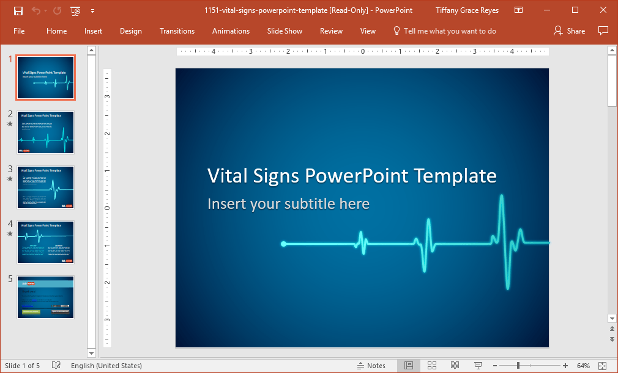Click thumbnail pane scroll down arrow
This screenshot has height=373, width=618.
(x=91, y=353)
